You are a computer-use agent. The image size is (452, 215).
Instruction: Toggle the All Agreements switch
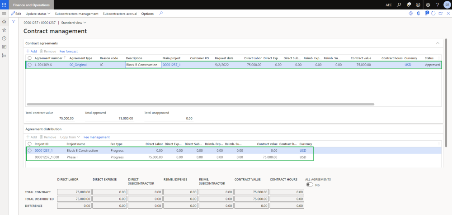click(x=310, y=185)
